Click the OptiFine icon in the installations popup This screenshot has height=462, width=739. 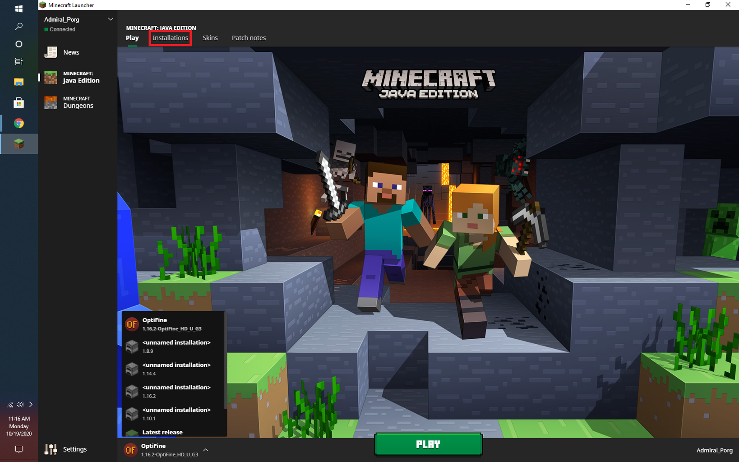pos(131,324)
